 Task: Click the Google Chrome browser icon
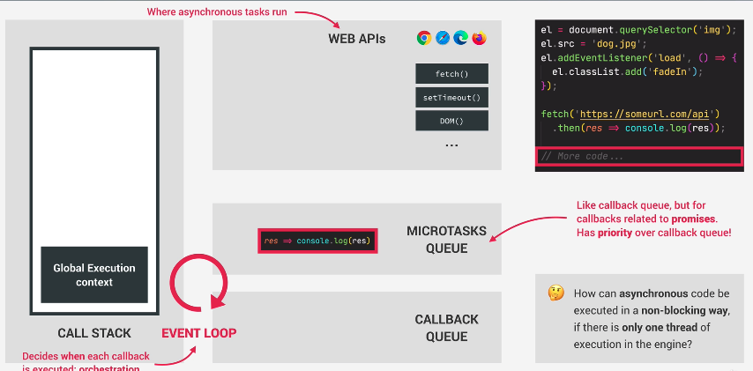pyautogui.click(x=424, y=38)
